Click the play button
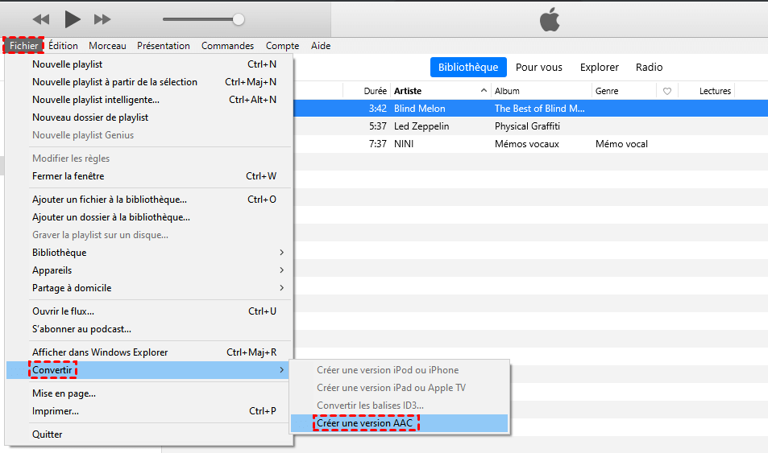Viewport: 768px width, 453px height. [73, 19]
